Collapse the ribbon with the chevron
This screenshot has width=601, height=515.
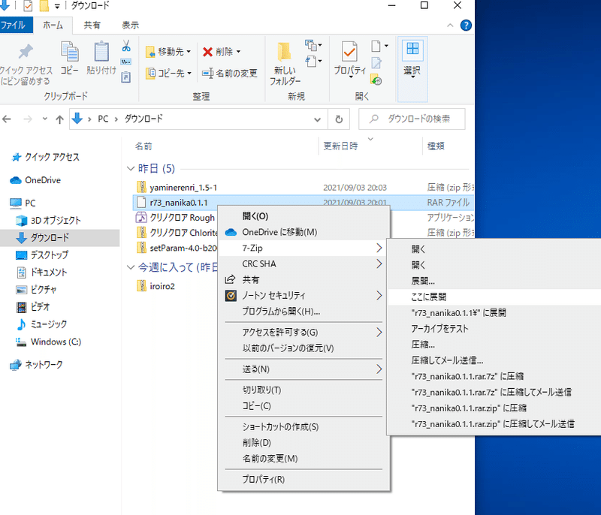450,26
